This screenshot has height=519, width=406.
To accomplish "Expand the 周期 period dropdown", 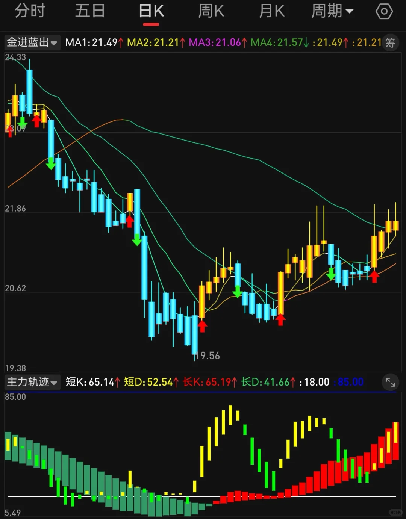I will 332,11.
